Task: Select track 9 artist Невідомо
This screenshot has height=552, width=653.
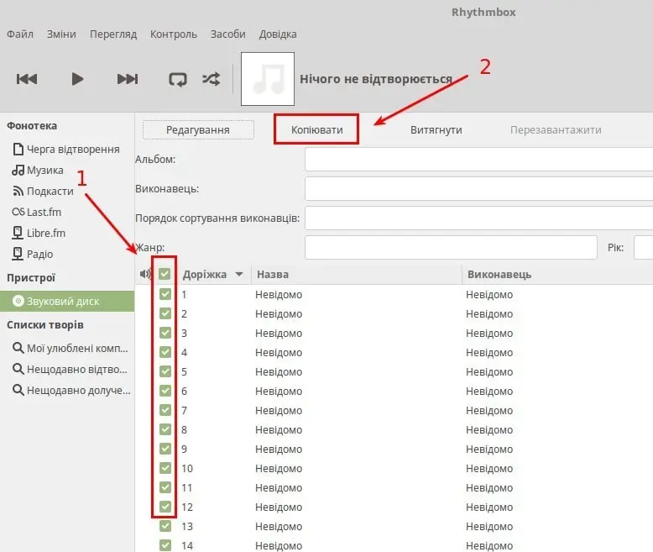Action: [489, 449]
